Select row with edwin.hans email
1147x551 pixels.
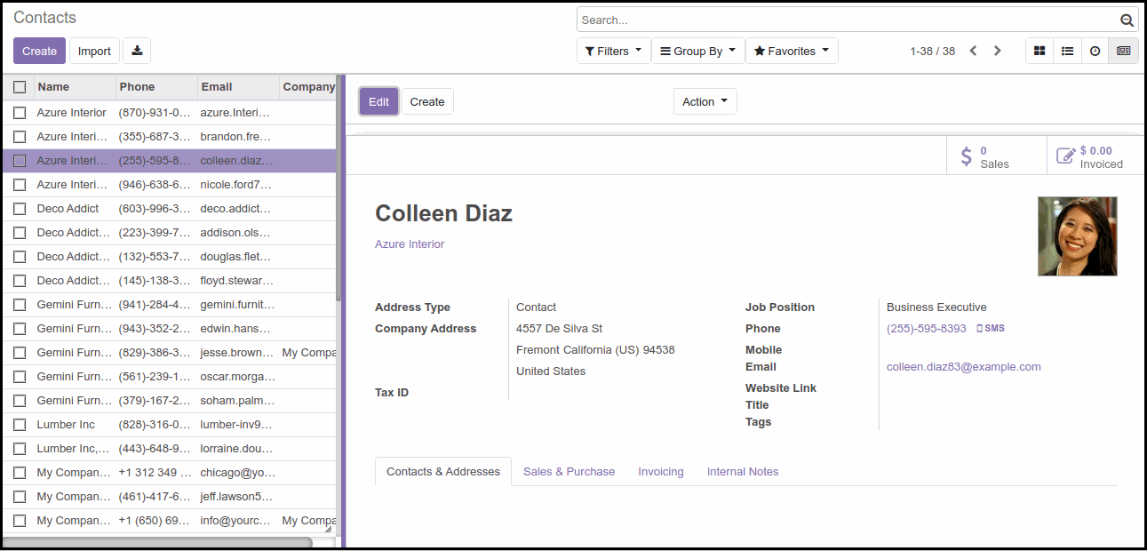169,329
